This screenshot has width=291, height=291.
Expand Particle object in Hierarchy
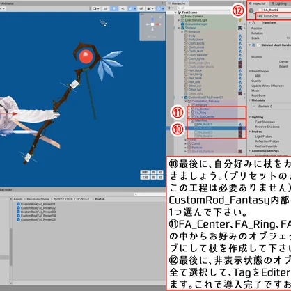(x=185, y=148)
